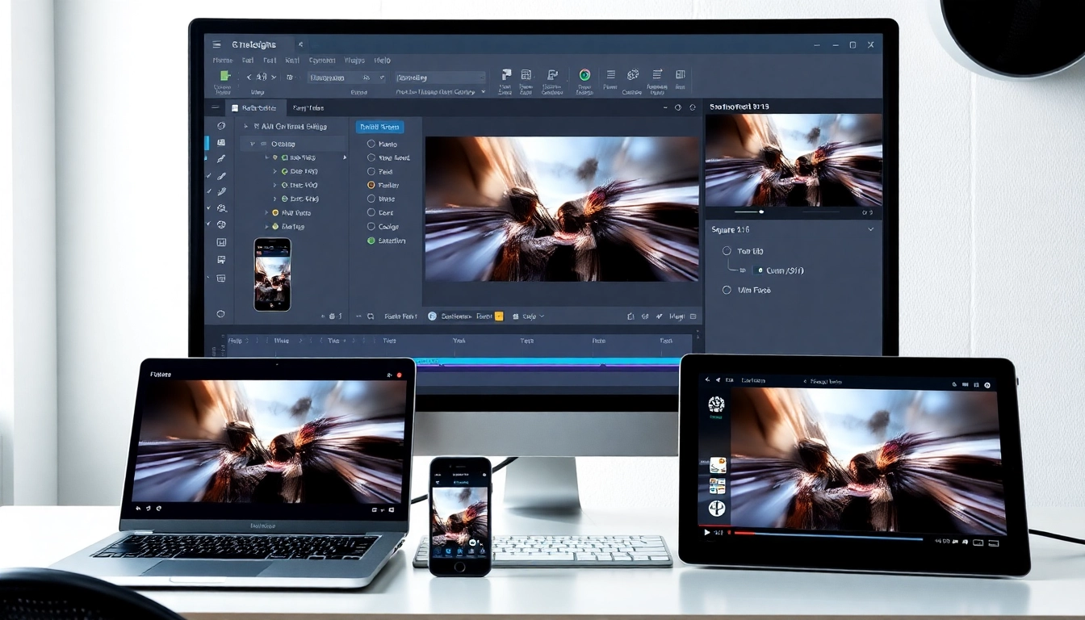
Task: Select the archive box icon low in the left sidebar
Action: pyautogui.click(x=220, y=278)
